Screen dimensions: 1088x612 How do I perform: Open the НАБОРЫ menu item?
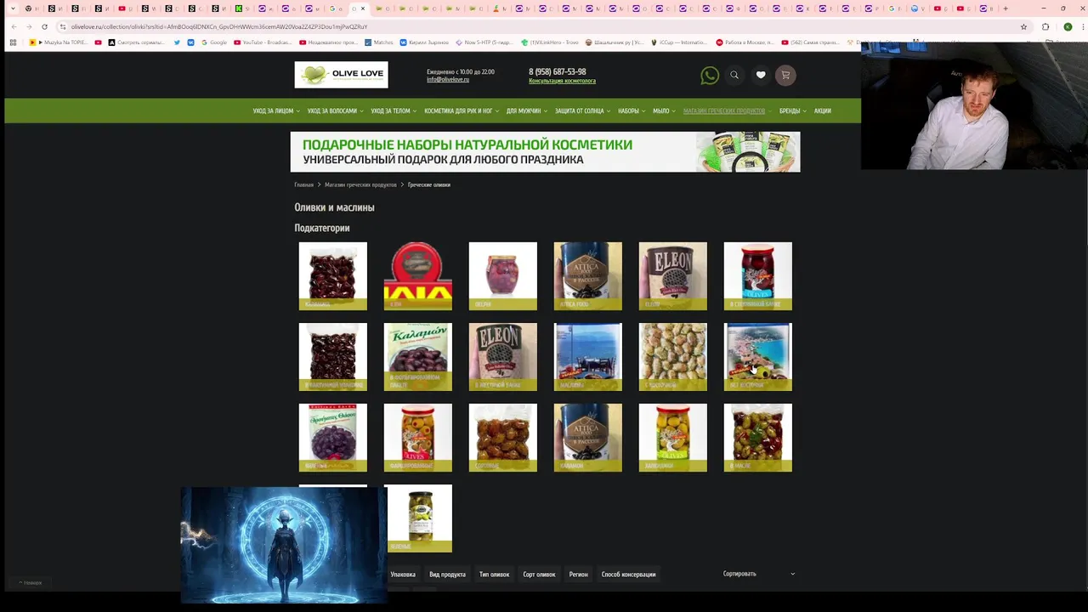pos(632,110)
